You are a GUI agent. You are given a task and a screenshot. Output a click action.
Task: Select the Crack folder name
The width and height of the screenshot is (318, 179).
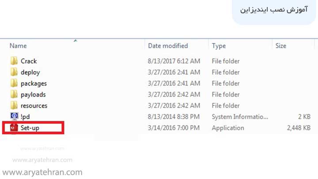(29, 61)
